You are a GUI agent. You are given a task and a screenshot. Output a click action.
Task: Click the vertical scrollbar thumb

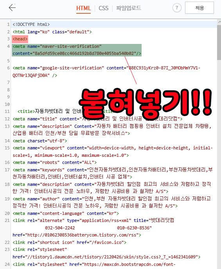tap(219, 42)
